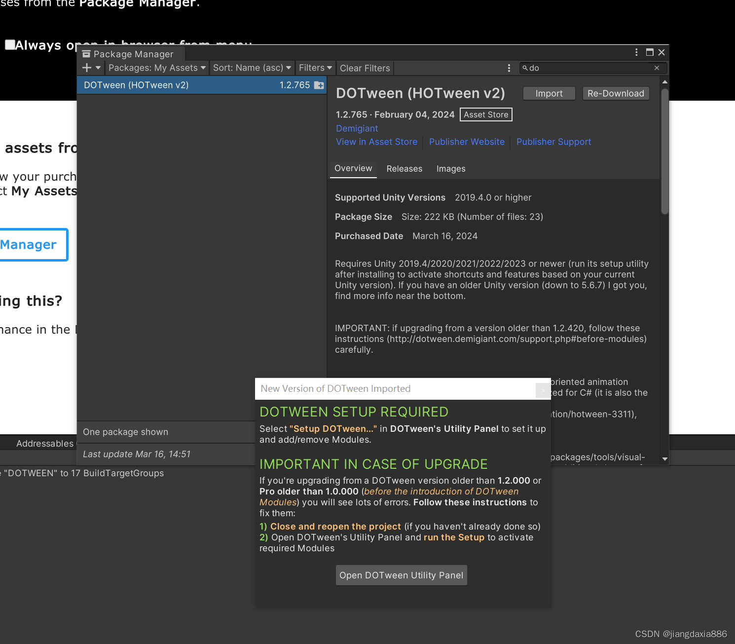The height and width of the screenshot is (644, 735).
Task: Click the scrollbar down arrow in details pane
Action: pyautogui.click(x=664, y=459)
